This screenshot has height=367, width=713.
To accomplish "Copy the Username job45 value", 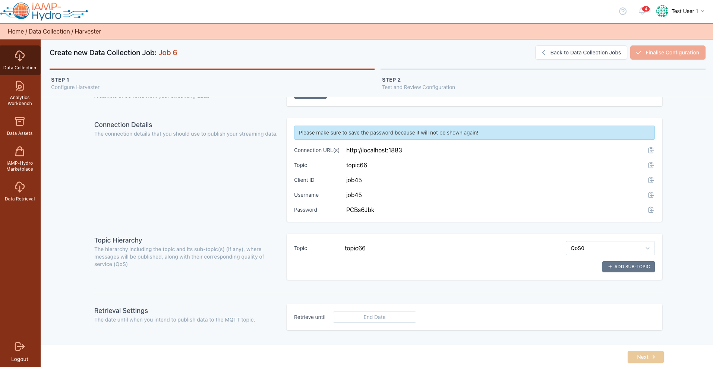I will click(x=651, y=195).
